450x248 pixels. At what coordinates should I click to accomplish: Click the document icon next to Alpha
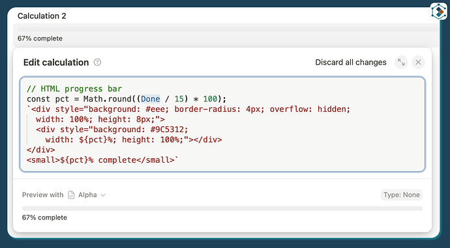71,195
